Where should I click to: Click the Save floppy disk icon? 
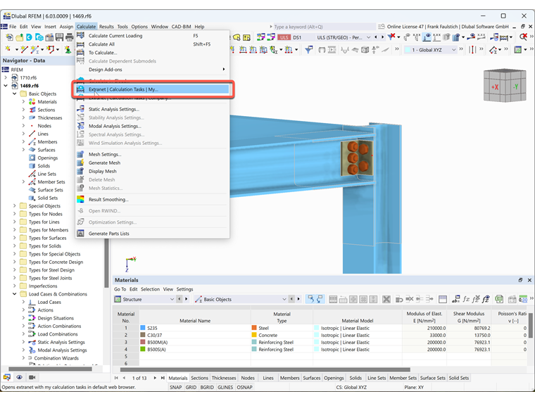pos(59,37)
